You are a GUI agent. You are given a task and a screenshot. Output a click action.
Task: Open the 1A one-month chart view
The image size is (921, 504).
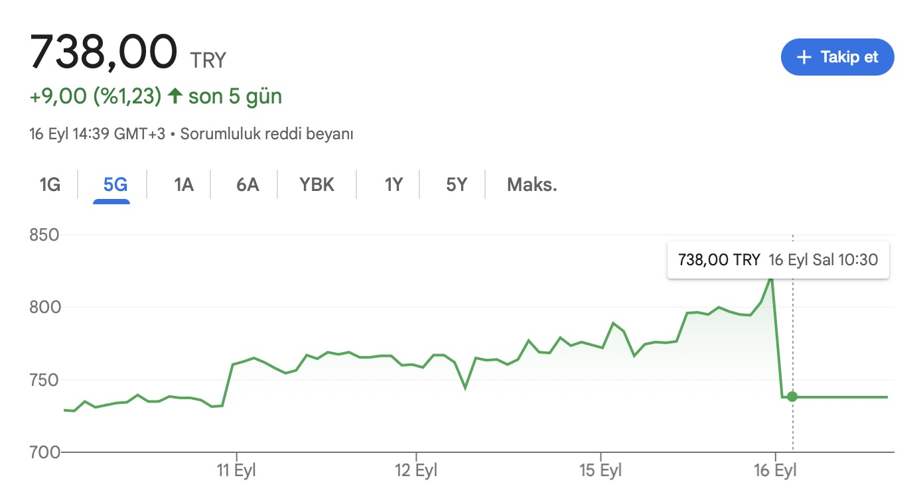click(182, 184)
